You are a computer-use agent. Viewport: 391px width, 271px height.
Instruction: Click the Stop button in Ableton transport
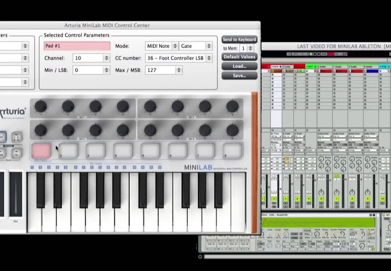[315, 54]
